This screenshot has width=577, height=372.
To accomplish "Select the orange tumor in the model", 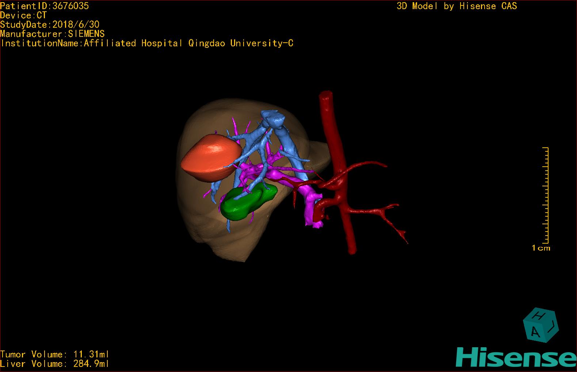I will (210, 158).
